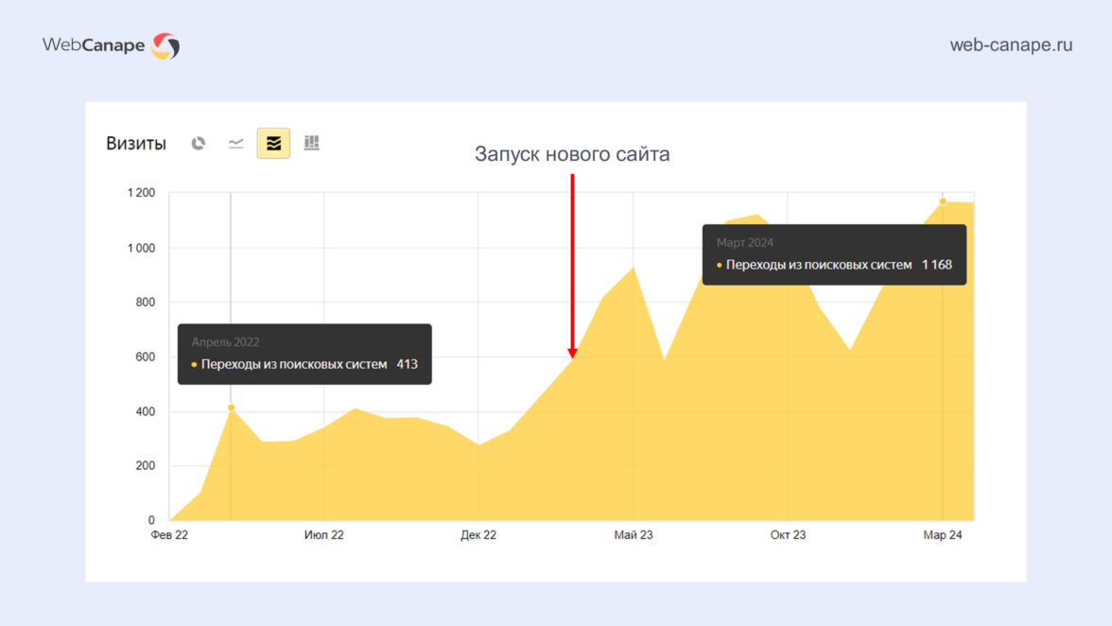Click the March 2024 data point marker
This screenshot has width=1112, height=626.
pyautogui.click(x=943, y=201)
